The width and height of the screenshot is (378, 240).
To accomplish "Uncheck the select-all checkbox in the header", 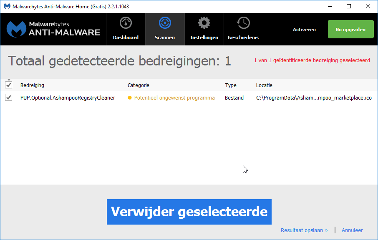I will 9,85.
